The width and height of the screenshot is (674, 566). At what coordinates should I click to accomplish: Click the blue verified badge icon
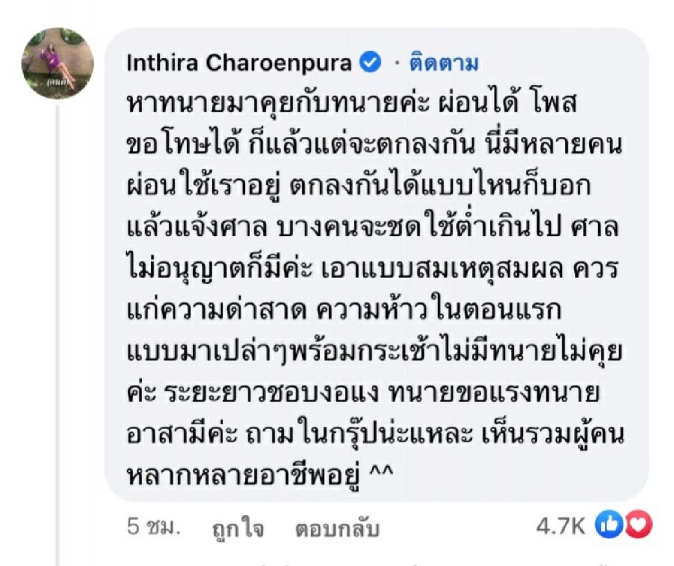coord(370,63)
